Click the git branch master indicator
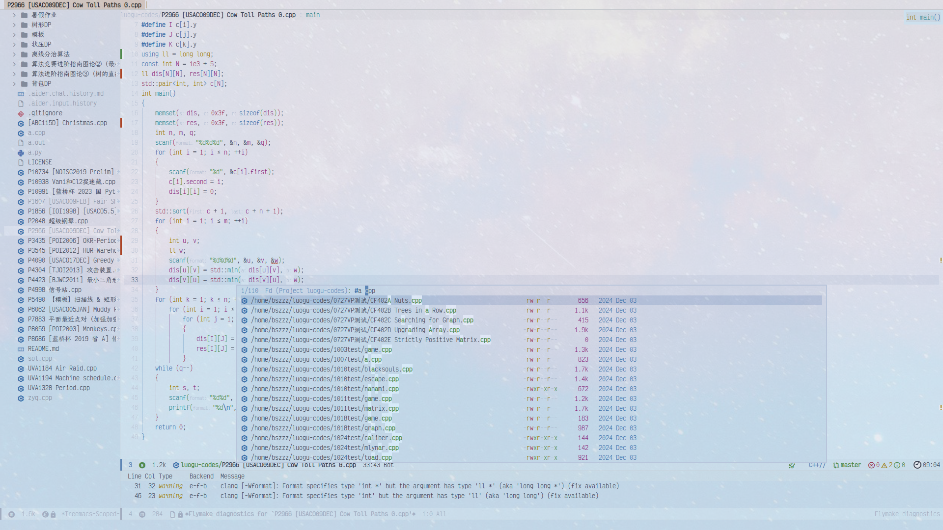 tap(847, 465)
